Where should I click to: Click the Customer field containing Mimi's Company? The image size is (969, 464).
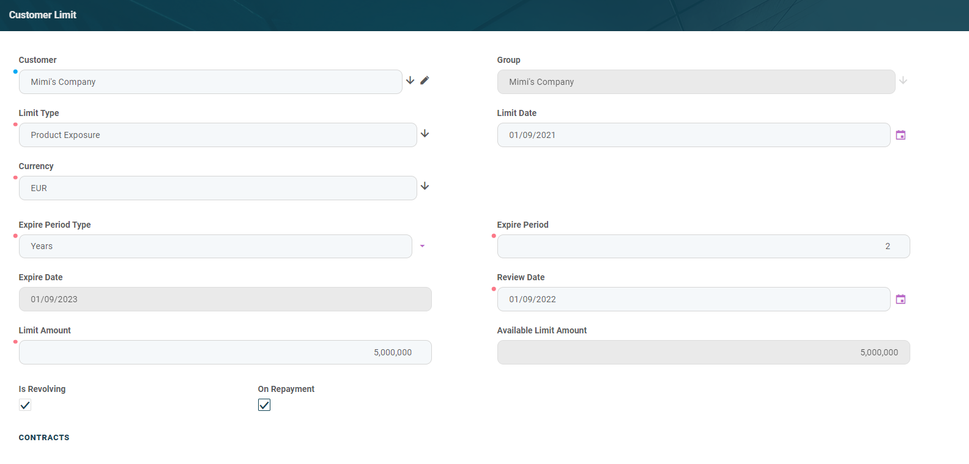pyautogui.click(x=210, y=82)
